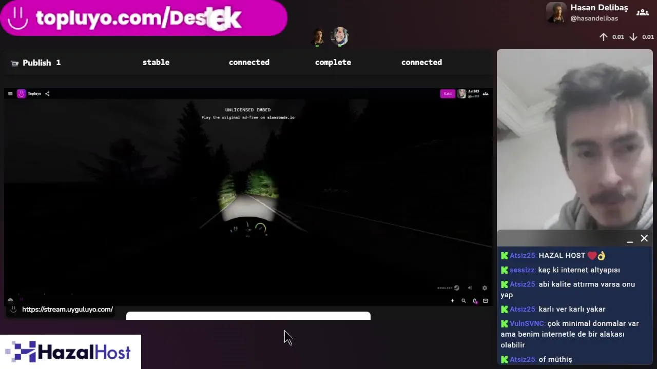Viewport: 657px width, 369px height.
Task: Close the chat overlay with the X
Action: pos(644,238)
